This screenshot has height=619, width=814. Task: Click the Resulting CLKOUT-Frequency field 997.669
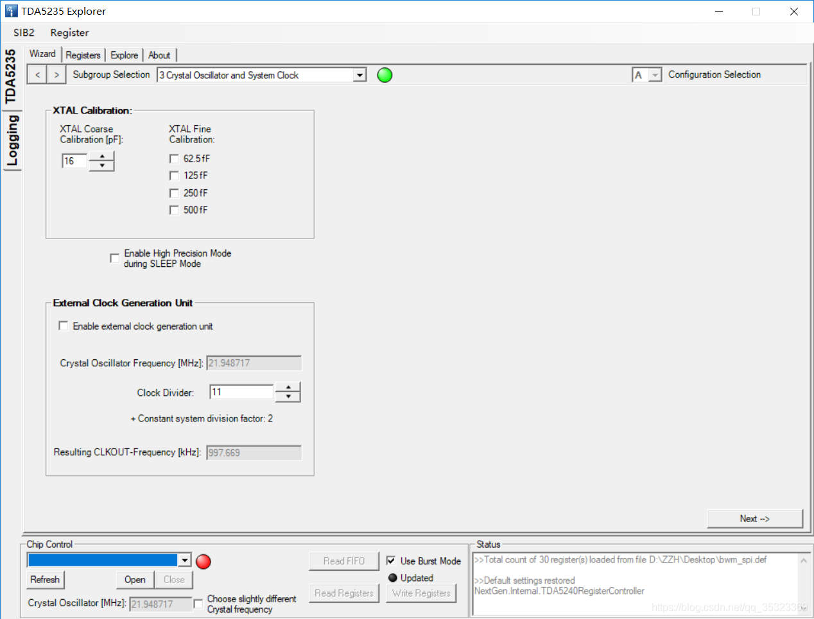pyautogui.click(x=254, y=453)
